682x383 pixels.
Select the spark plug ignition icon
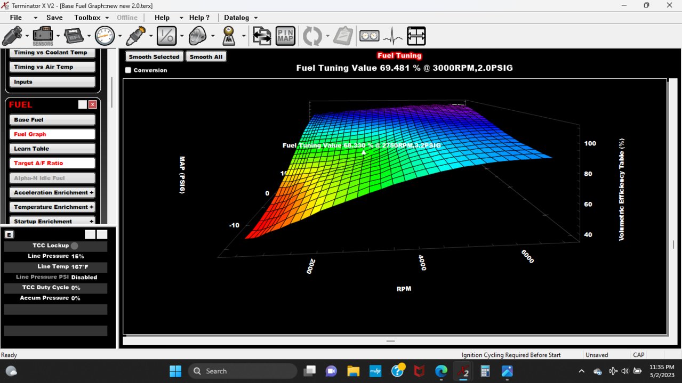pos(135,36)
